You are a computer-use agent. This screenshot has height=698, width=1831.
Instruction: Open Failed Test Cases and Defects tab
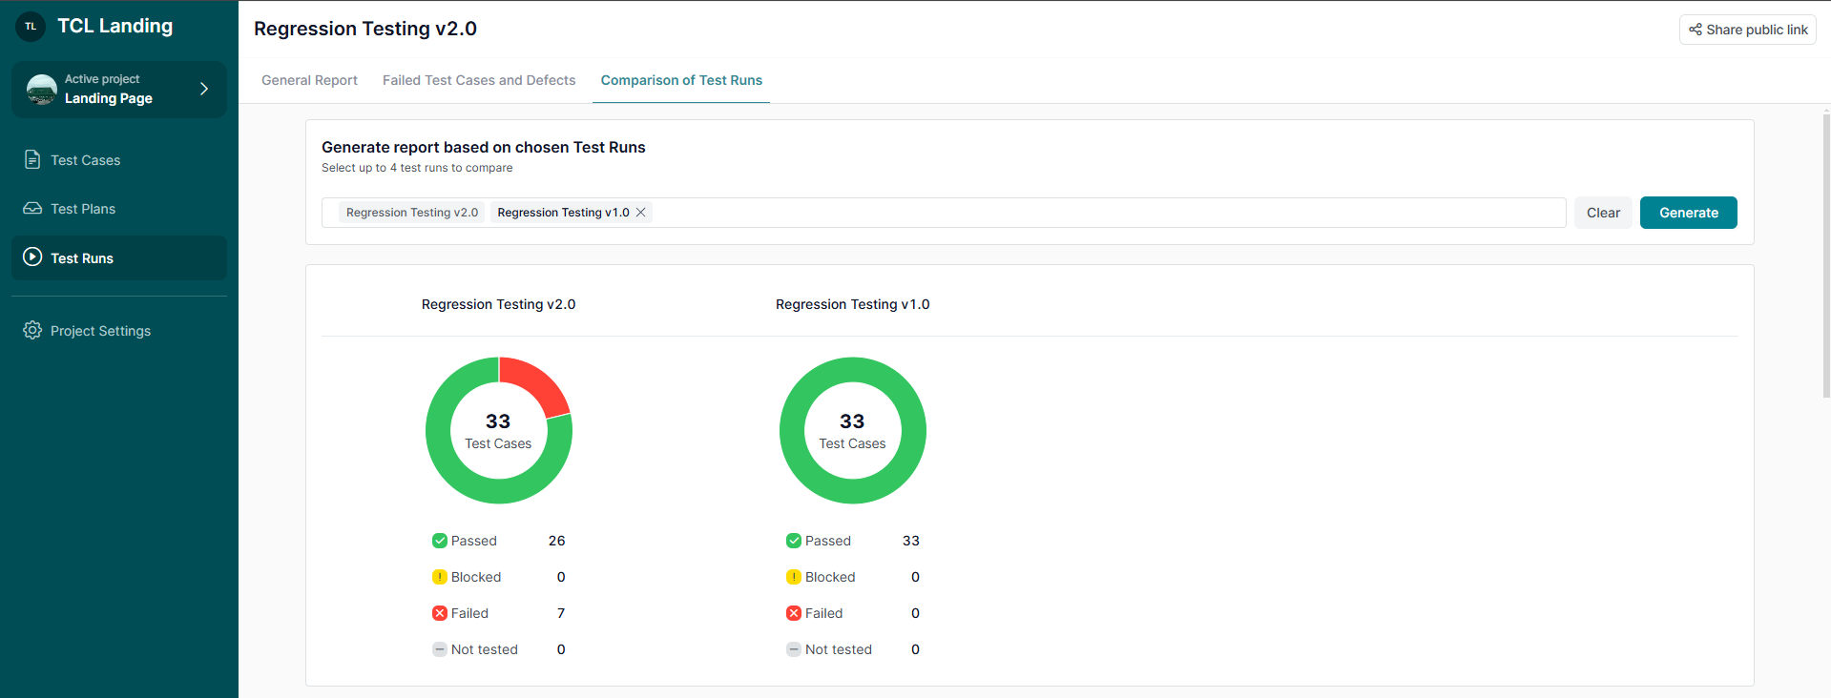tap(479, 80)
